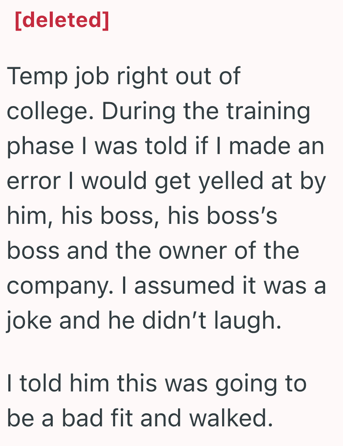Click the word "joke" in the comment

tap(29, 322)
